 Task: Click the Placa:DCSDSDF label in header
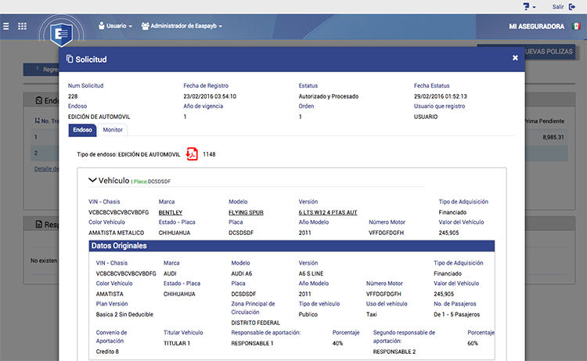pos(152,181)
